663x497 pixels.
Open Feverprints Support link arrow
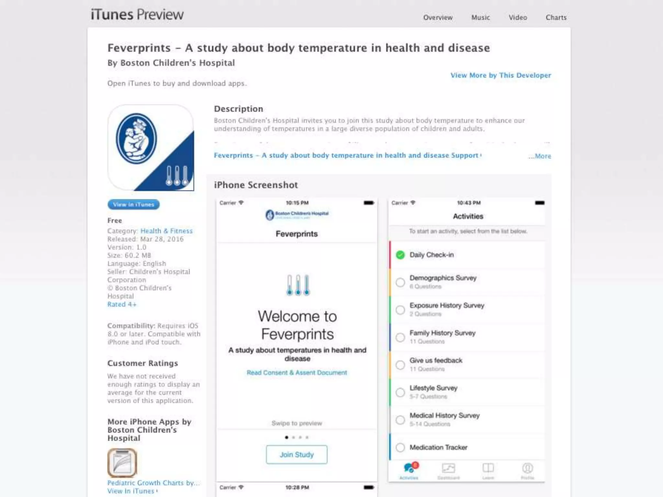[481, 155]
